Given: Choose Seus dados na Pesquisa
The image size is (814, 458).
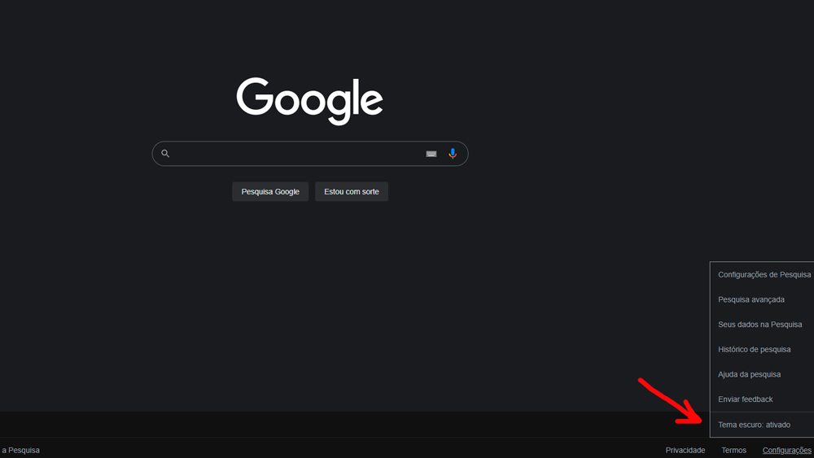Looking at the screenshot, I should coord(759,325).
